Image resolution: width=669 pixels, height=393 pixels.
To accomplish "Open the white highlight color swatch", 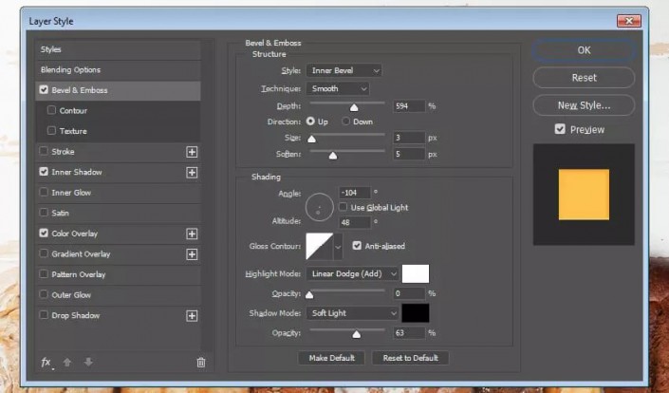I will (416, 274).
